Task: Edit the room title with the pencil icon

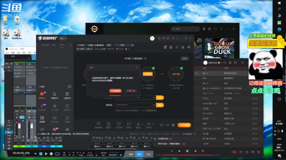Action: click(x=132, y=45)
